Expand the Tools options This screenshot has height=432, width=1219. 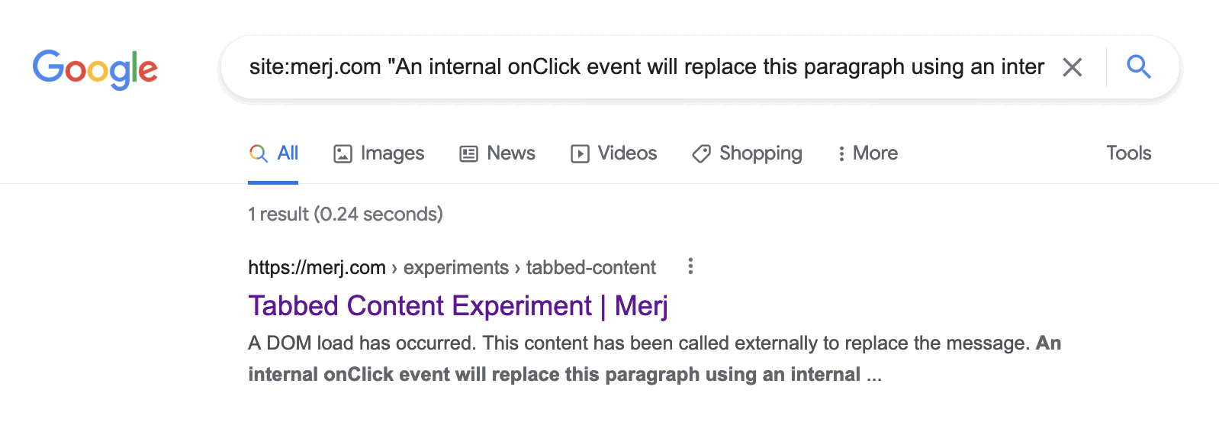click(1128, 153)
